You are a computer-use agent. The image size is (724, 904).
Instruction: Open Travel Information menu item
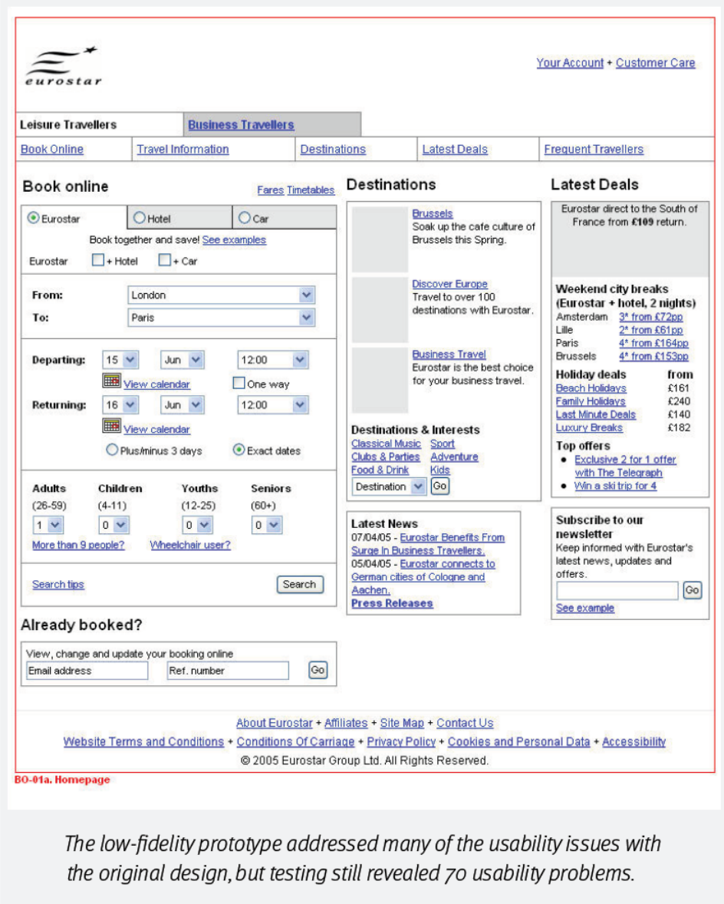tap(183, 150)
